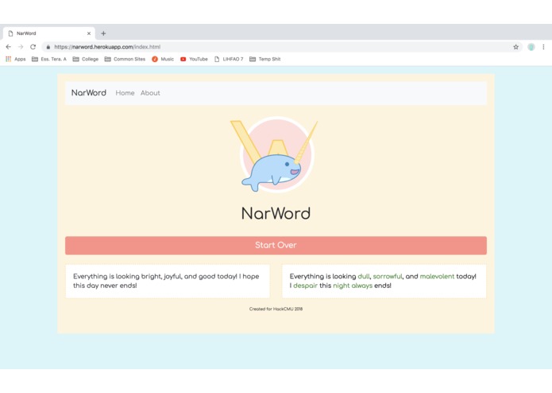Click the green word 'sorrowful'

coord(388,277)
